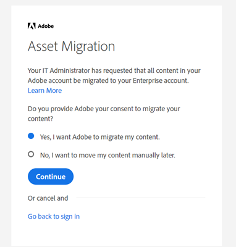Click the 'Do you provide Adobe your consent' question
The height and width of the screenshot is (247, 236).
pos(104,114)
